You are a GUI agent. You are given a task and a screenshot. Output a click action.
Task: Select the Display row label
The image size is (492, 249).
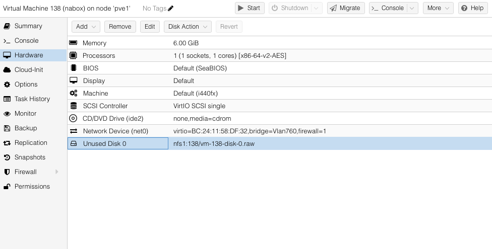tap(94, 81)
